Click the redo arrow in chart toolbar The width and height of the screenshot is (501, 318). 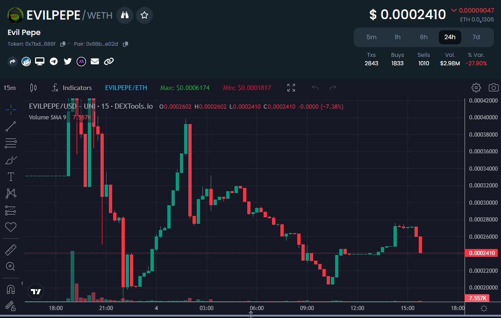pyautogui.click(x=333, y=88)
